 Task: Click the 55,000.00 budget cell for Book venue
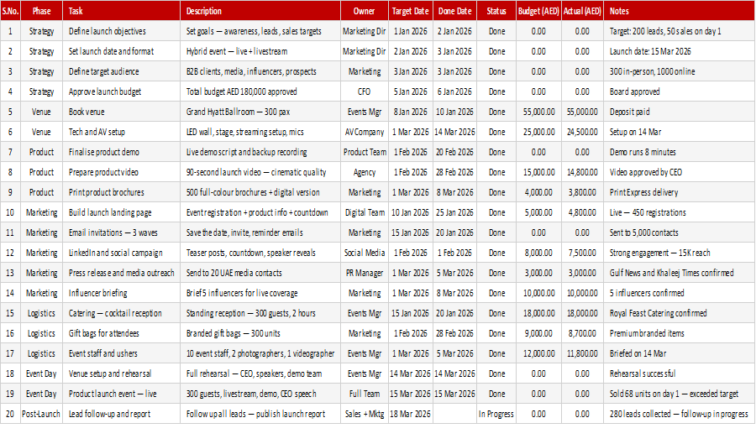click(538, 112)
